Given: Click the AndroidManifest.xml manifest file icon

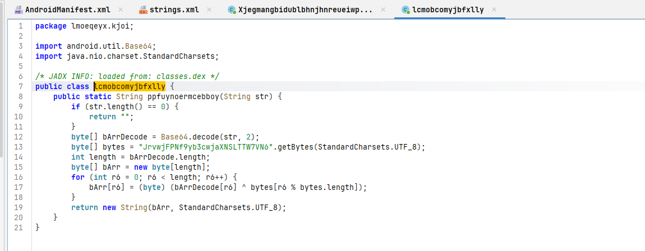Looking at the screenshot, I should tap(19, 10).
